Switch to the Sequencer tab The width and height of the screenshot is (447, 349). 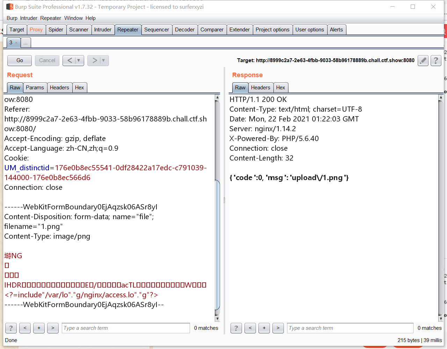pyautogui.click(x=156, y=30)
